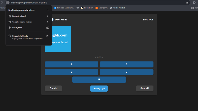Viewport: 198px width, 111px height.
Task: Open the Hepsiburada Siparişlerim bookmark
Action: [x=102, y=8]
